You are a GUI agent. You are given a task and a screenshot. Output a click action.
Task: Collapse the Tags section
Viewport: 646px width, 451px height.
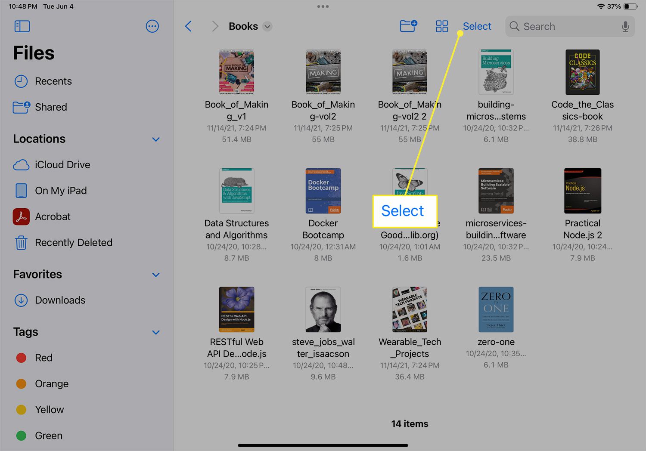[156, 332]
